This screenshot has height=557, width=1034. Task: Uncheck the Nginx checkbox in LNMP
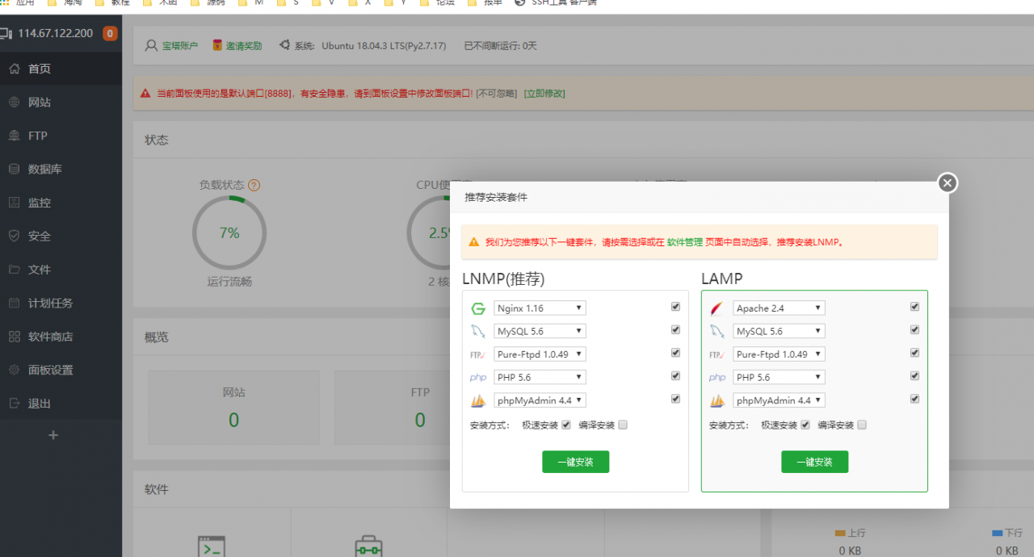(x=675, y=307)
